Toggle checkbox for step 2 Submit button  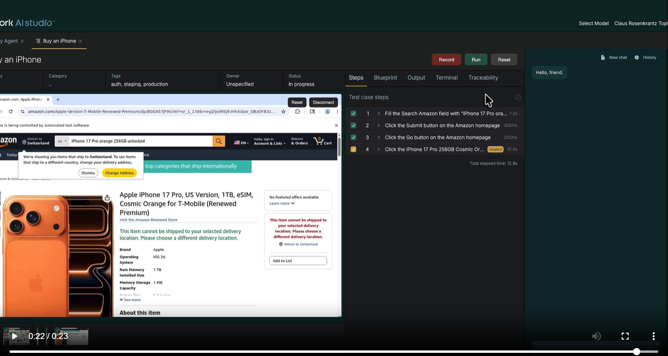click(x=353, y=125)
